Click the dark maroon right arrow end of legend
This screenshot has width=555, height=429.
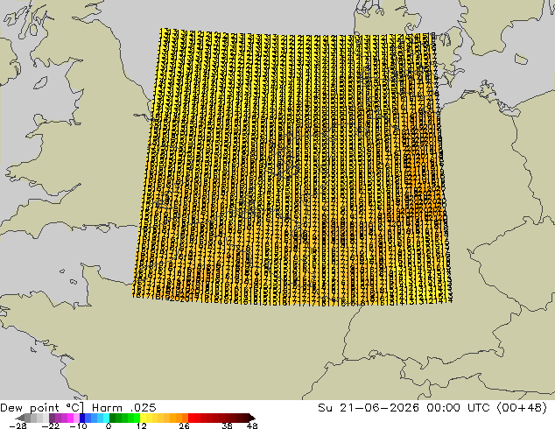click(x=251, y=418)
